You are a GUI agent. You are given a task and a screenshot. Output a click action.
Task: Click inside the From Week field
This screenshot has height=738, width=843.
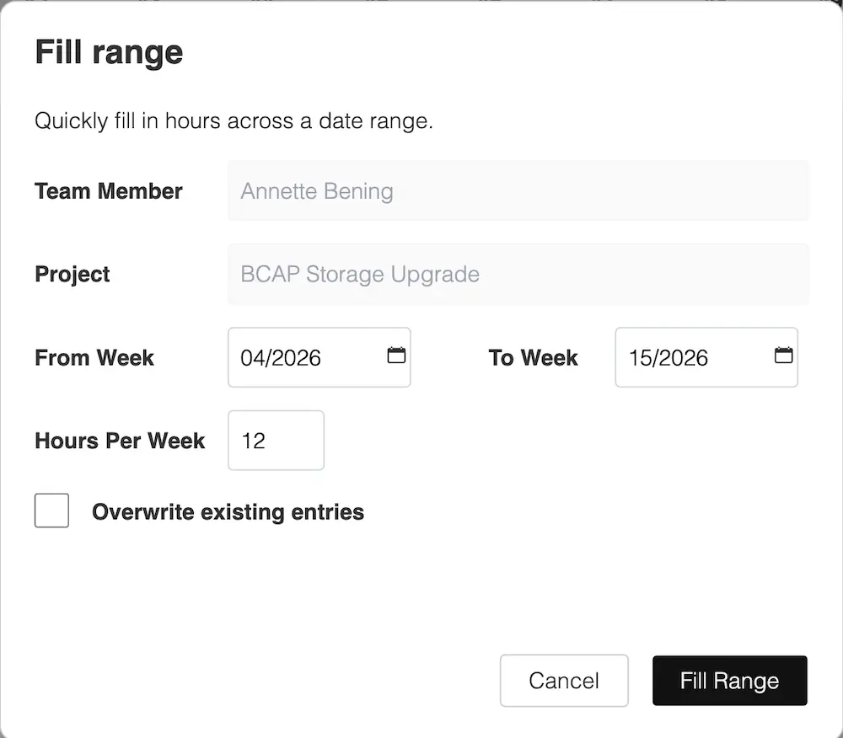coord(303,357)
